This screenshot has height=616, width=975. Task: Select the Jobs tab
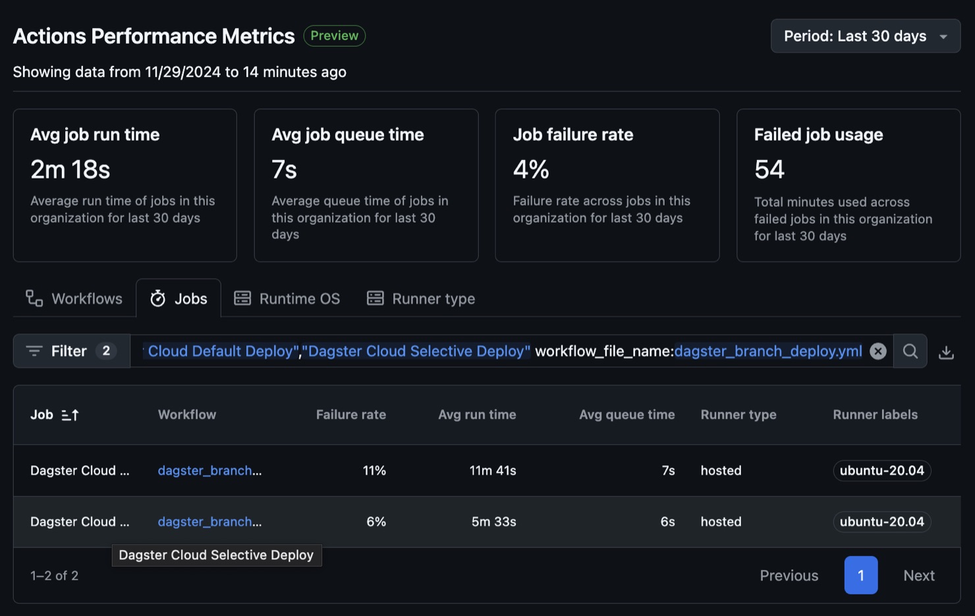[x=179, y=298]
